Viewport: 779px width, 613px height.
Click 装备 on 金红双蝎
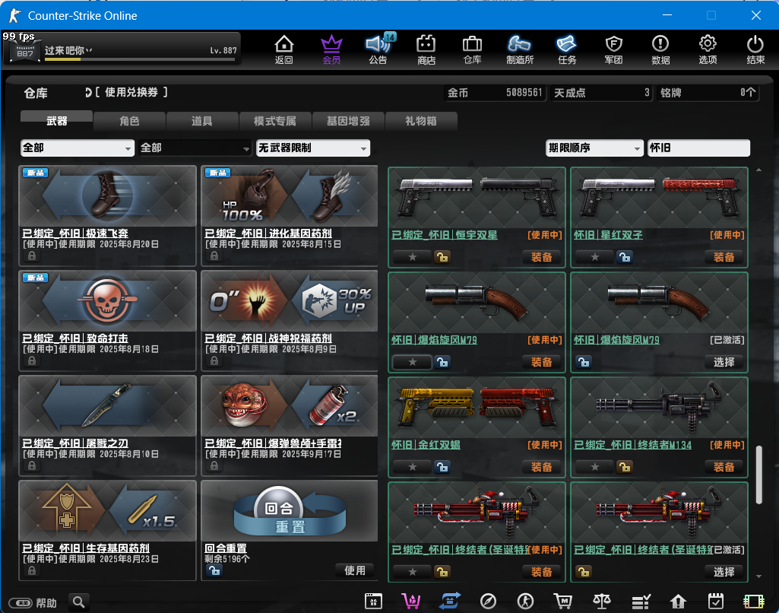[x=542, y=467]
